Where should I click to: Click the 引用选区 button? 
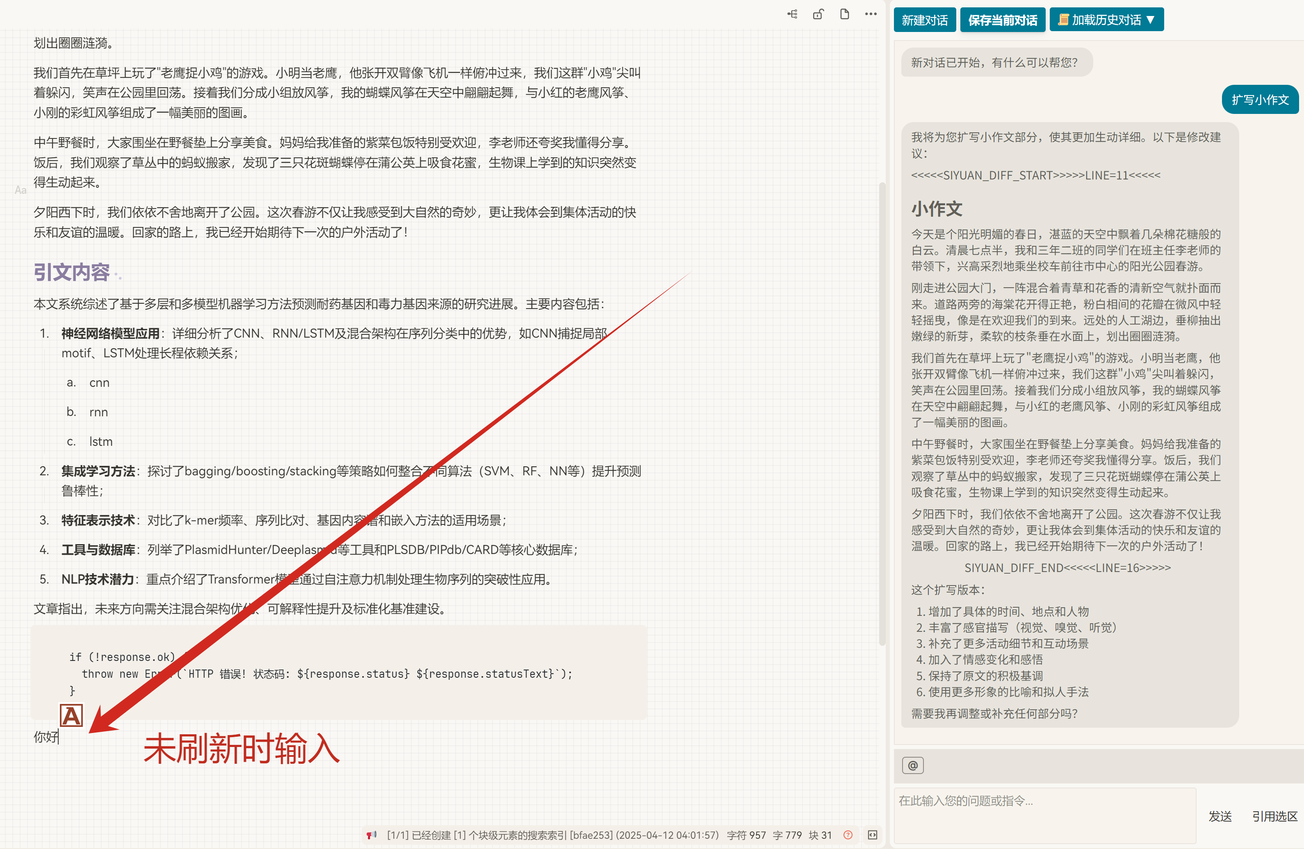coord(1274,816)
